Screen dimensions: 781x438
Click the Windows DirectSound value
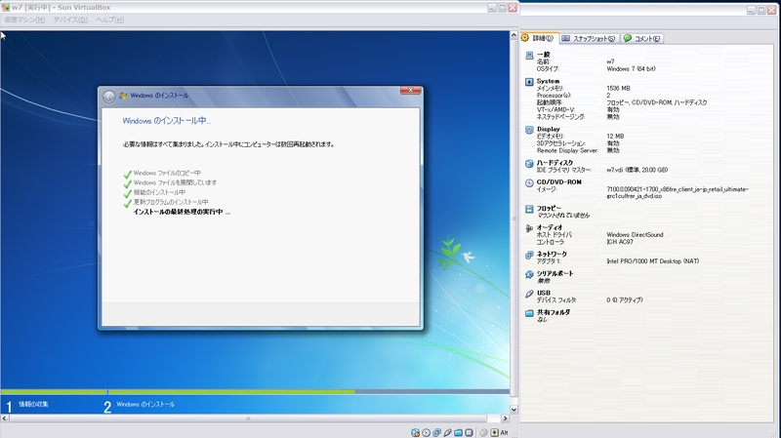635,235
